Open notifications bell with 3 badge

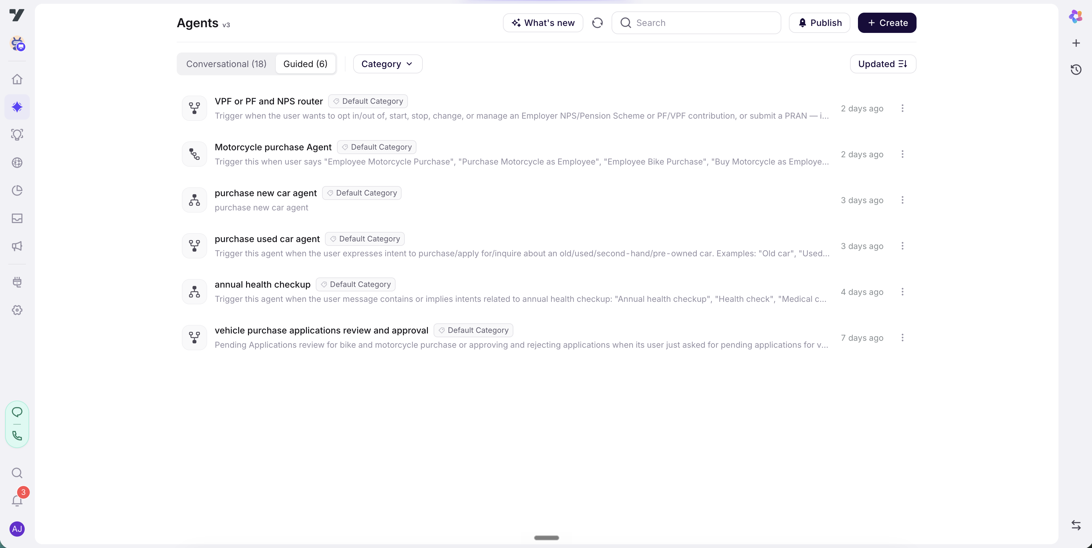[17, 501]
